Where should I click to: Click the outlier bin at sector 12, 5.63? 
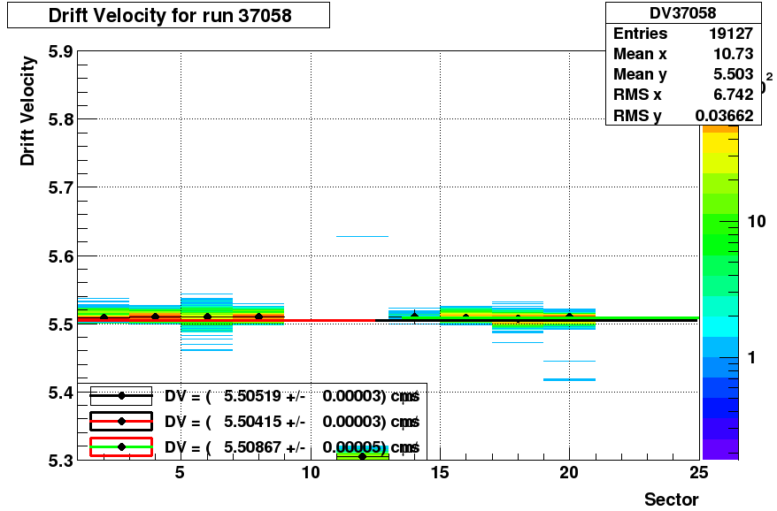[362, 236]
